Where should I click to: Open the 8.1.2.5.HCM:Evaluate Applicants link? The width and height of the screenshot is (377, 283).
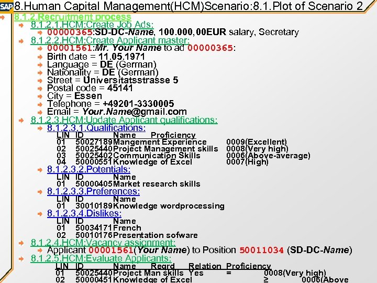(101, 258)
